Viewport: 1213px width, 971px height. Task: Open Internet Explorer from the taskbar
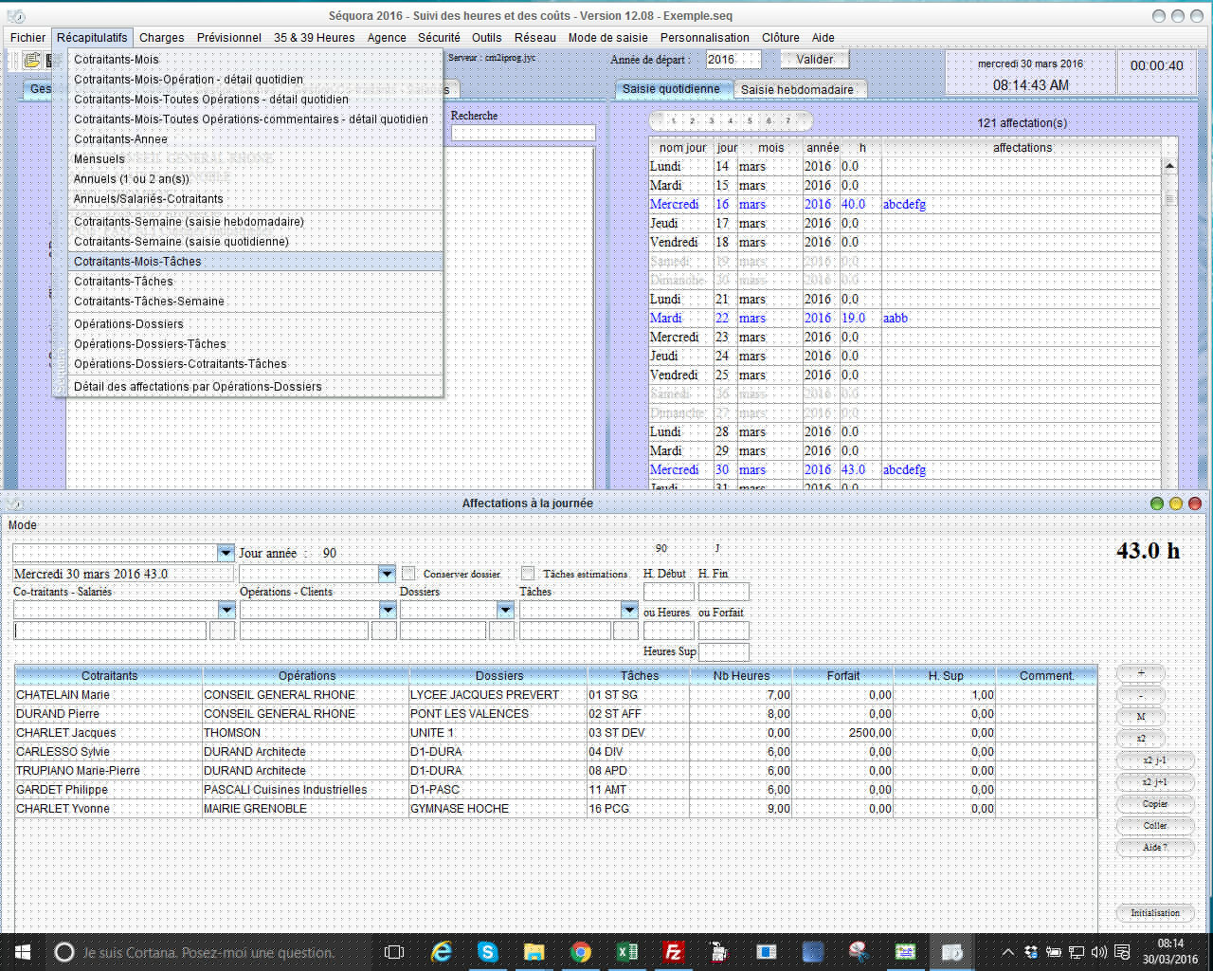coord(442,952)
